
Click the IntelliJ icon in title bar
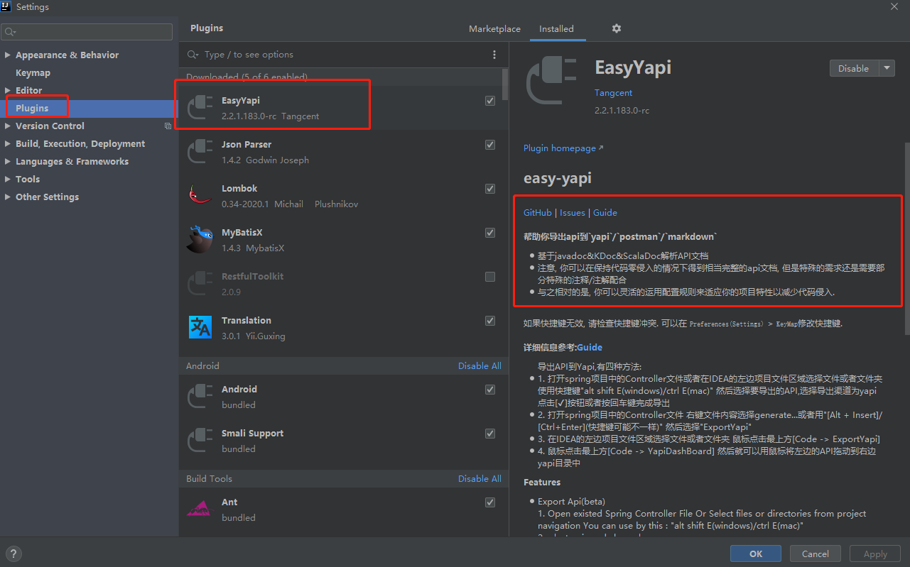pyautogui.click(x=7, y=6)
